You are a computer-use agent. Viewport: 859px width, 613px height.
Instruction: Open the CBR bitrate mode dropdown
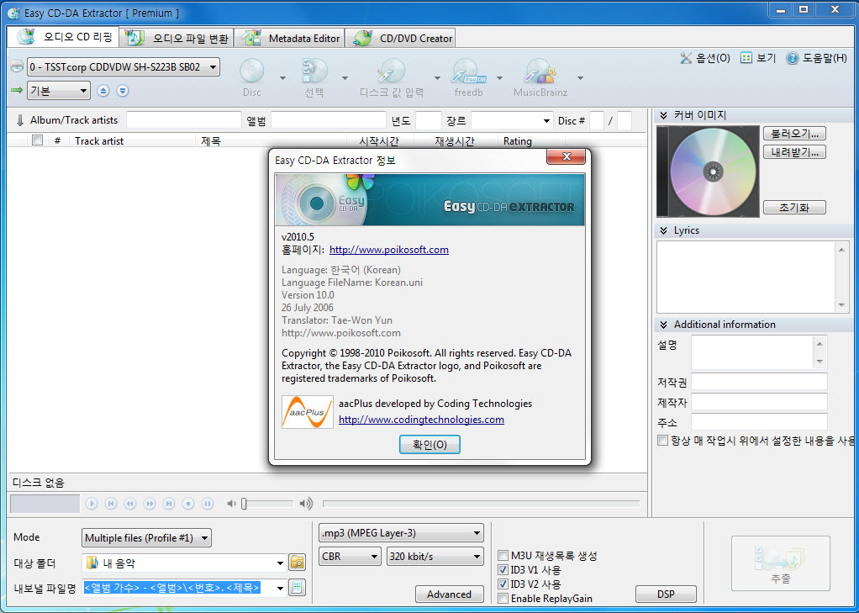pyautogui.click(x=350, y=557)
